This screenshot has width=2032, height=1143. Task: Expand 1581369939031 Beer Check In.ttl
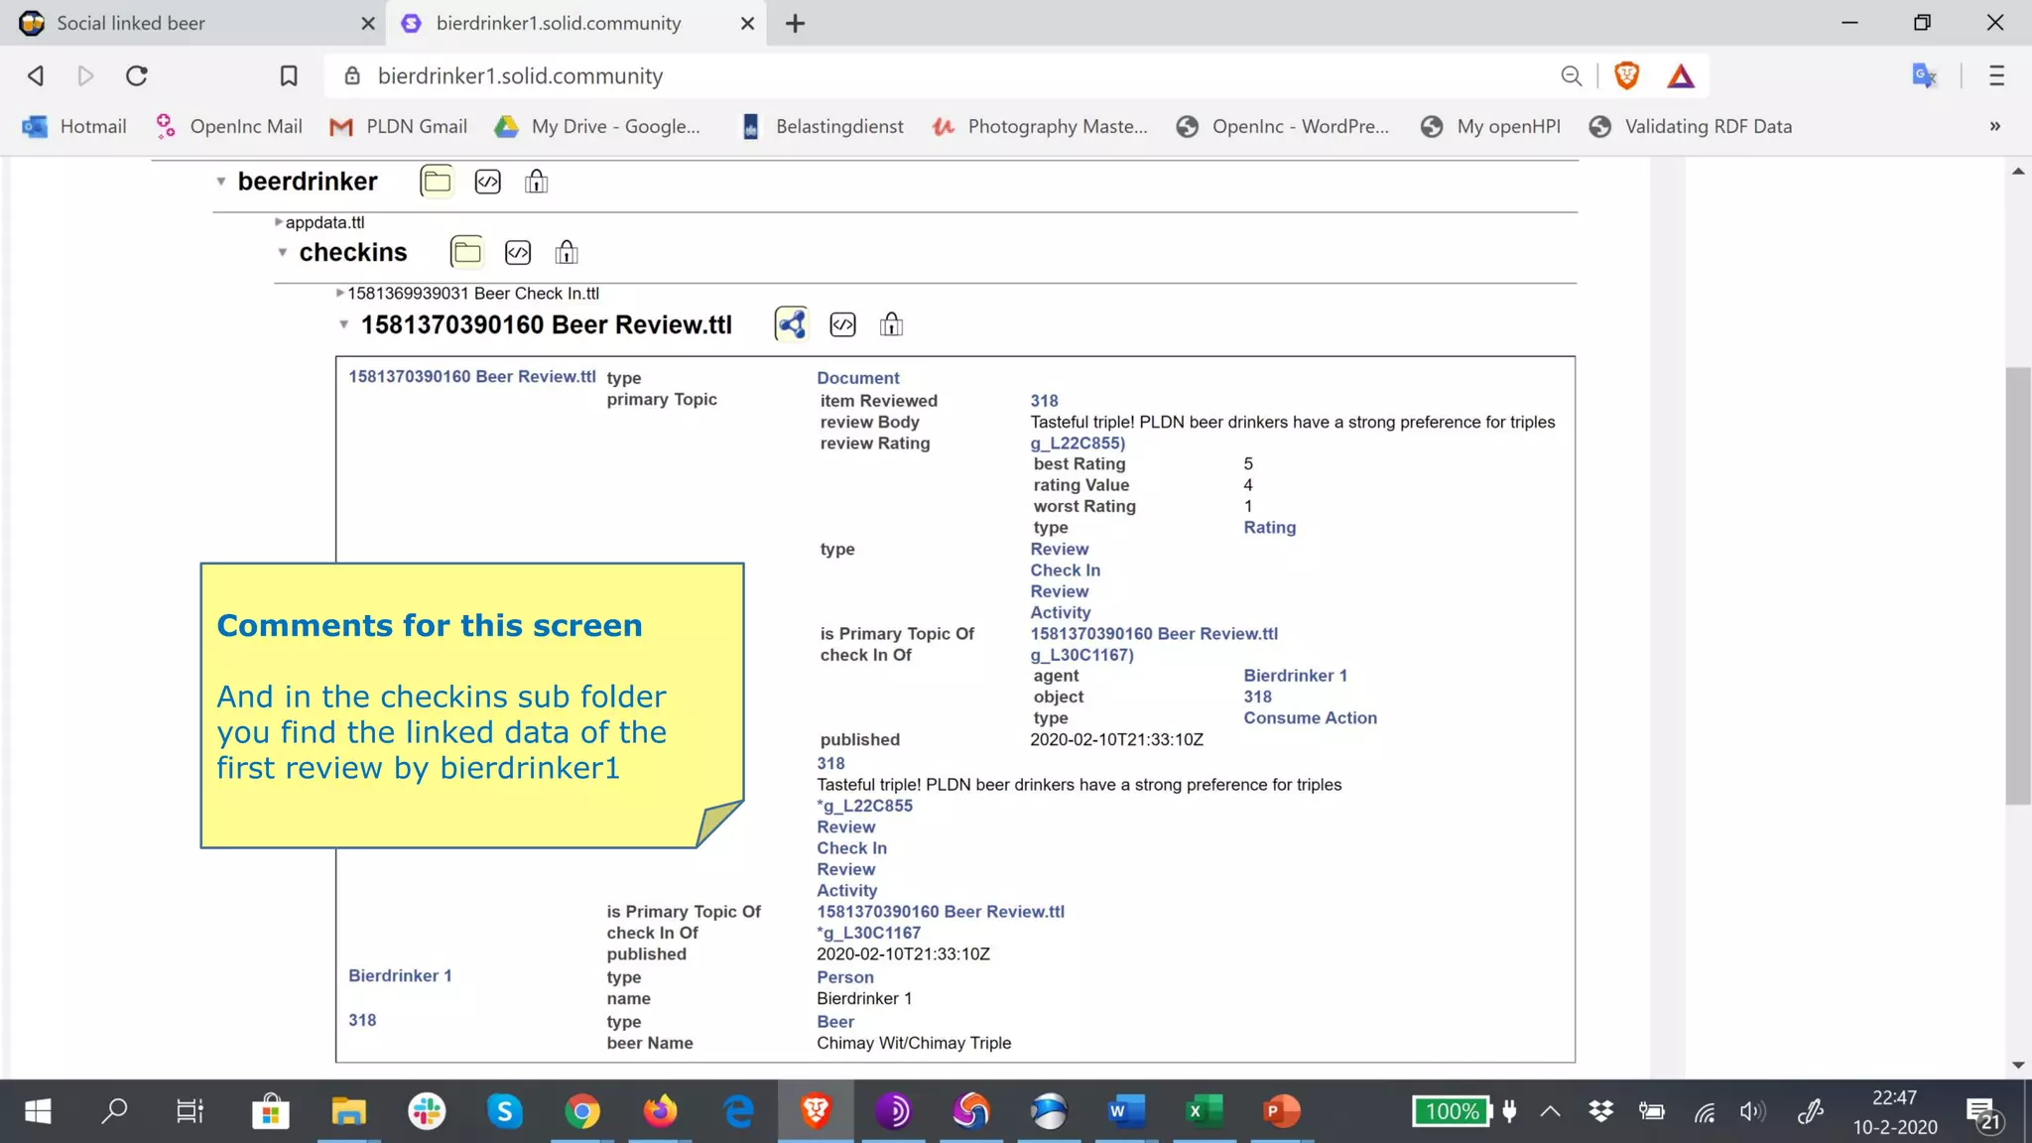340,293
